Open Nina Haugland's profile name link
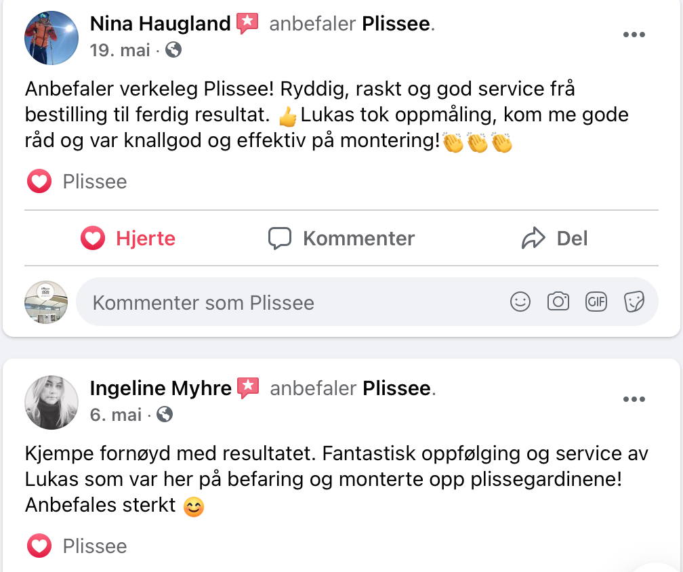 [x=160, y=24]
